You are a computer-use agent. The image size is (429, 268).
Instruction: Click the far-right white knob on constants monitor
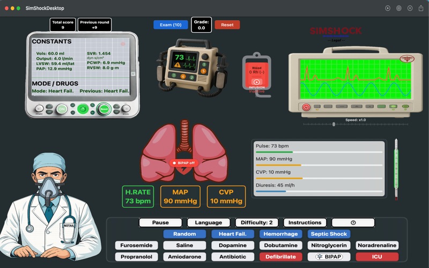(x=126, y=109)
